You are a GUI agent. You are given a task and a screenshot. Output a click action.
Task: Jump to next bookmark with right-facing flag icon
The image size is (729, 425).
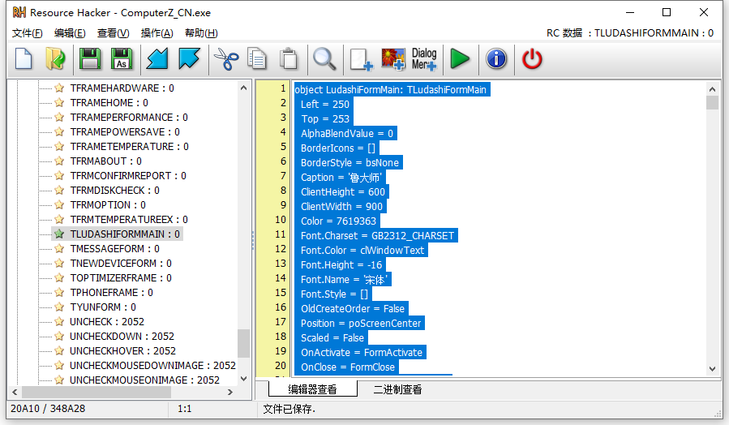pos(189,59)
